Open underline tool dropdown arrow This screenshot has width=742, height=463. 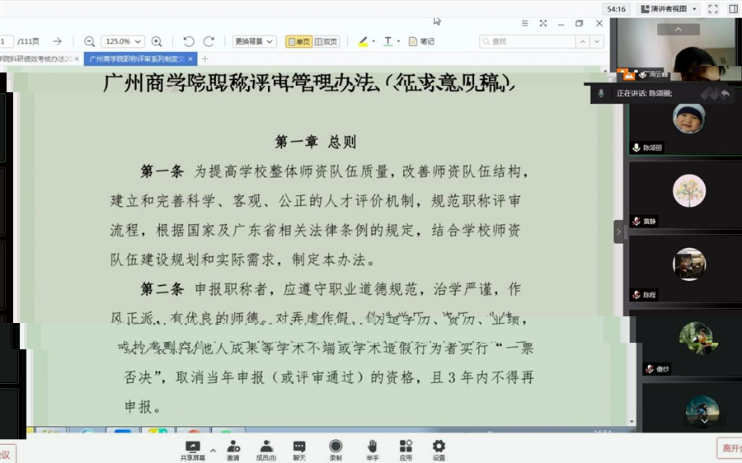[x=398, y=42]
